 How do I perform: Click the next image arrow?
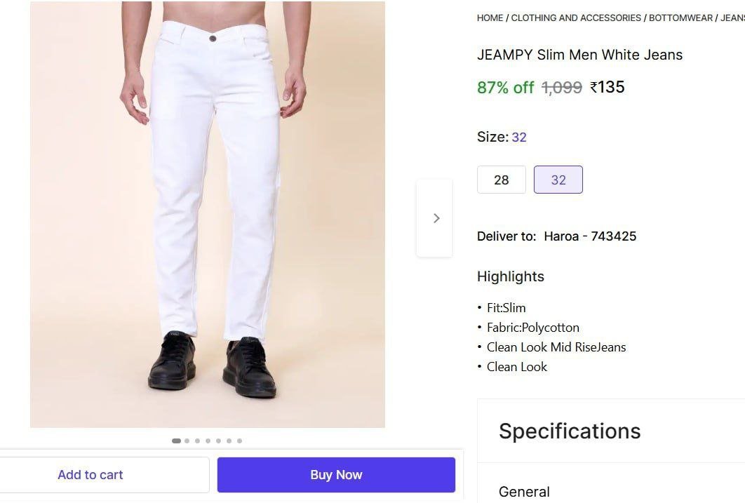click(x=435, y=218)
